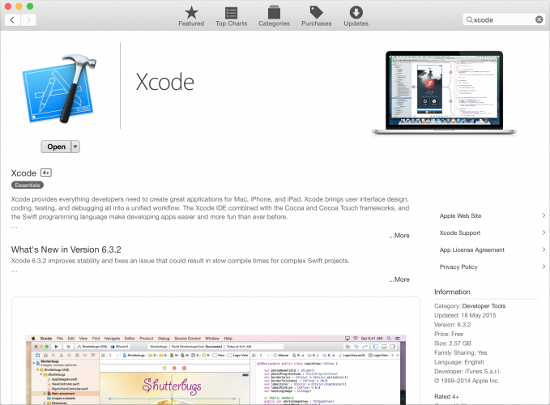Click the What's New in Version 6.3.2 heading
Image resolution: width=550 pixels, height=405 pixels.
click(x=66, y=249)
